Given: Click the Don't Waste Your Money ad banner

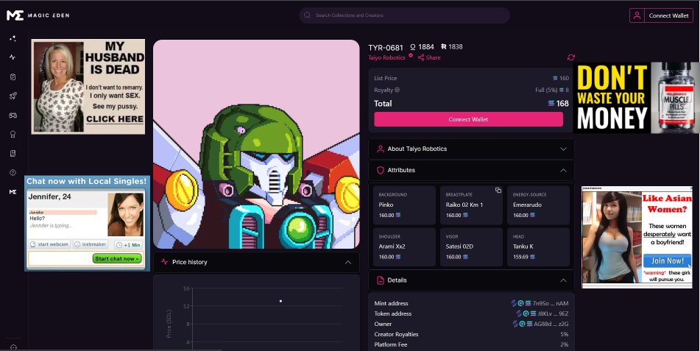Looking at the screenshot, I should pyautogui.click(x=637, y=97).
